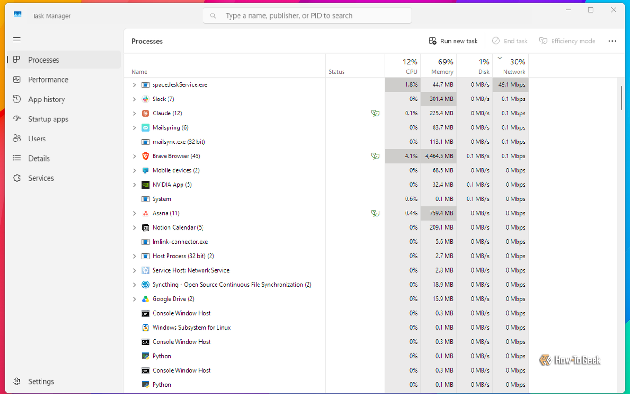Expand Service Host: Network Service
Viewport: 630px width, 394px height.
tap(134, 270)
